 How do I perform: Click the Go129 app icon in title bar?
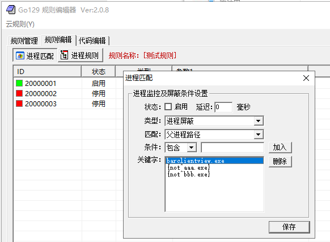point(11,10)
